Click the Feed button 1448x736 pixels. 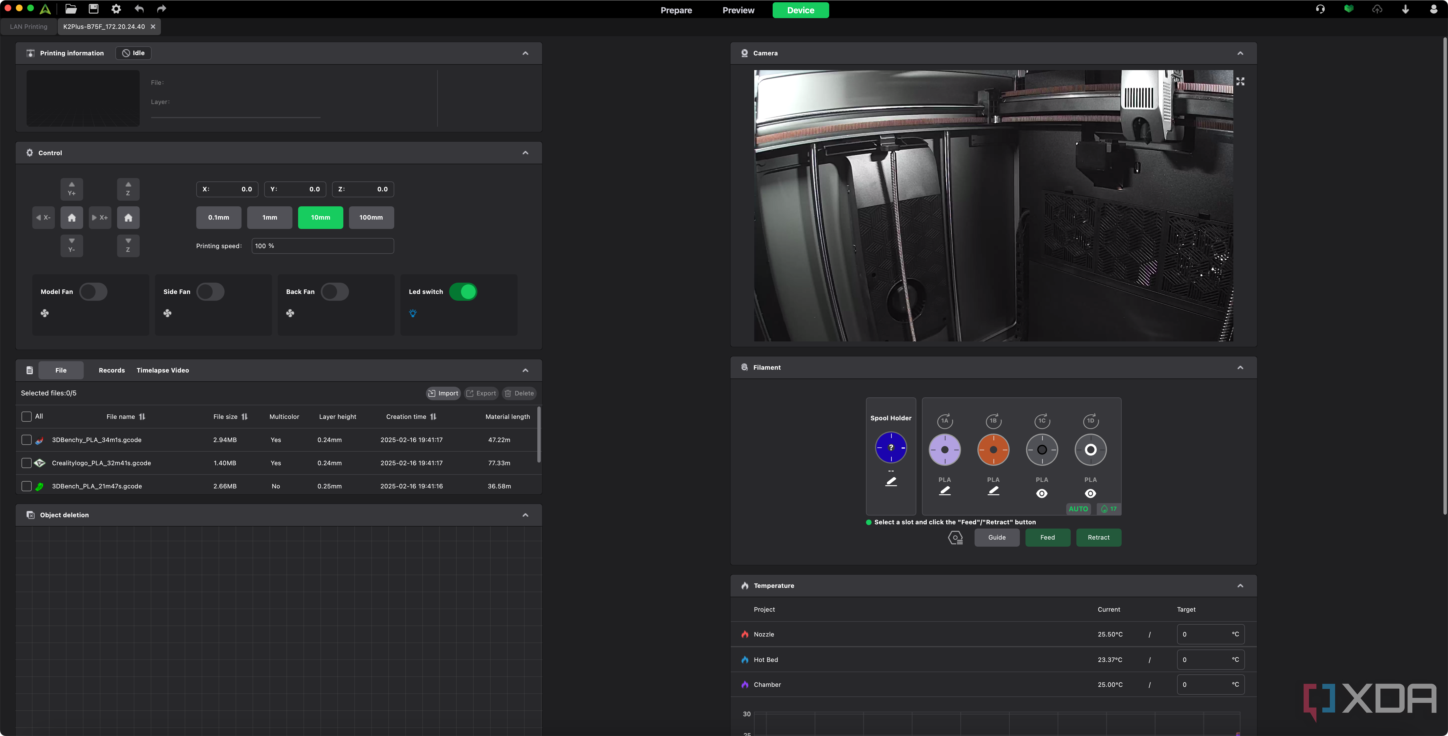1048,538
